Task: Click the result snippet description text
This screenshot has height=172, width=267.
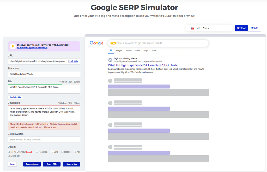Action: [x=156, y=71]
